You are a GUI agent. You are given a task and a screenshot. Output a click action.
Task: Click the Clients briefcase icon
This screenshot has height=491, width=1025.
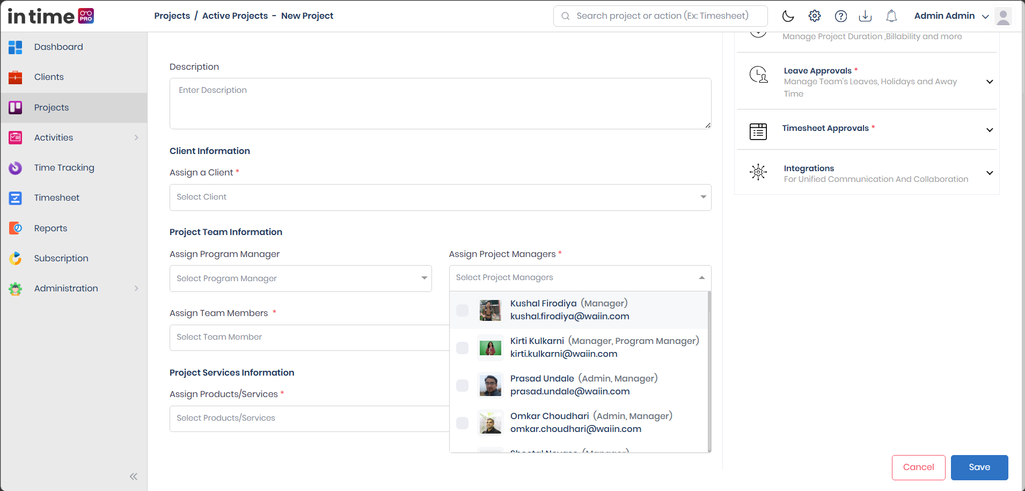(x=16, y=77)
